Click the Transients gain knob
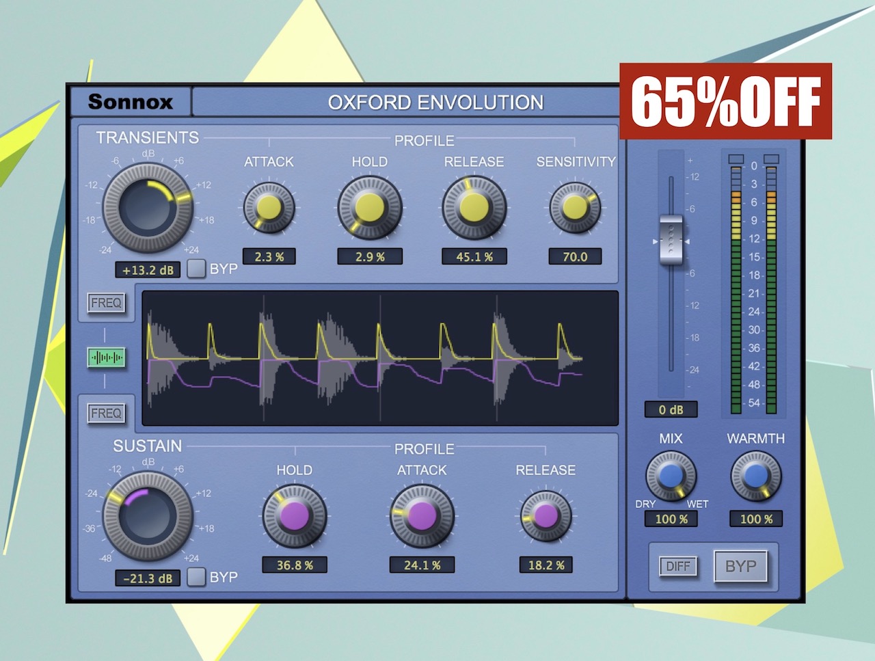Viewport: 875px width, 661px height. [x=147, y=208]
